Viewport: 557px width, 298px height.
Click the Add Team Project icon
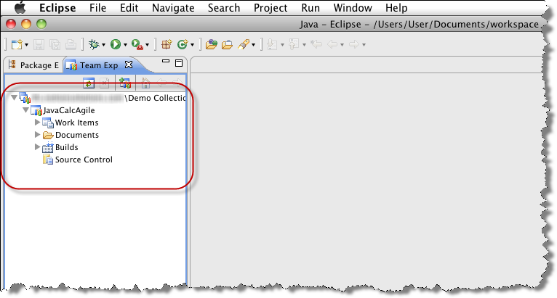tap(125, 83)
